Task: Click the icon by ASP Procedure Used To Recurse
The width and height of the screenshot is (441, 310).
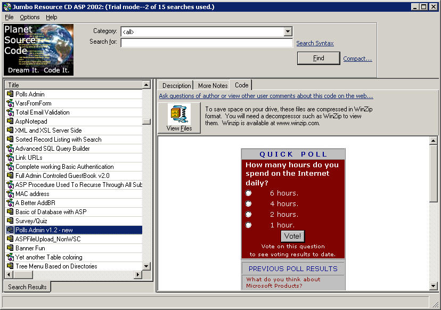Action: pos(10,184)
